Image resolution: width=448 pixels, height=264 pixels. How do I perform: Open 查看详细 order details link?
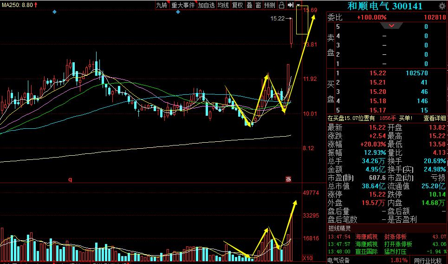coord(434,118)
